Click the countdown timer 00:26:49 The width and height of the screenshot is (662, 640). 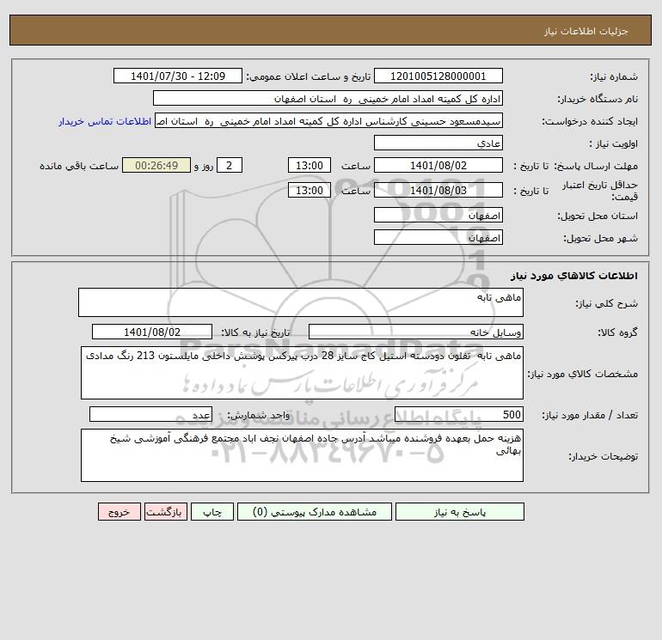156,166
